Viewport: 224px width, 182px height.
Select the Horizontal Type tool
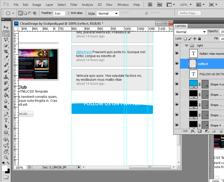click(x=6, y=120)
